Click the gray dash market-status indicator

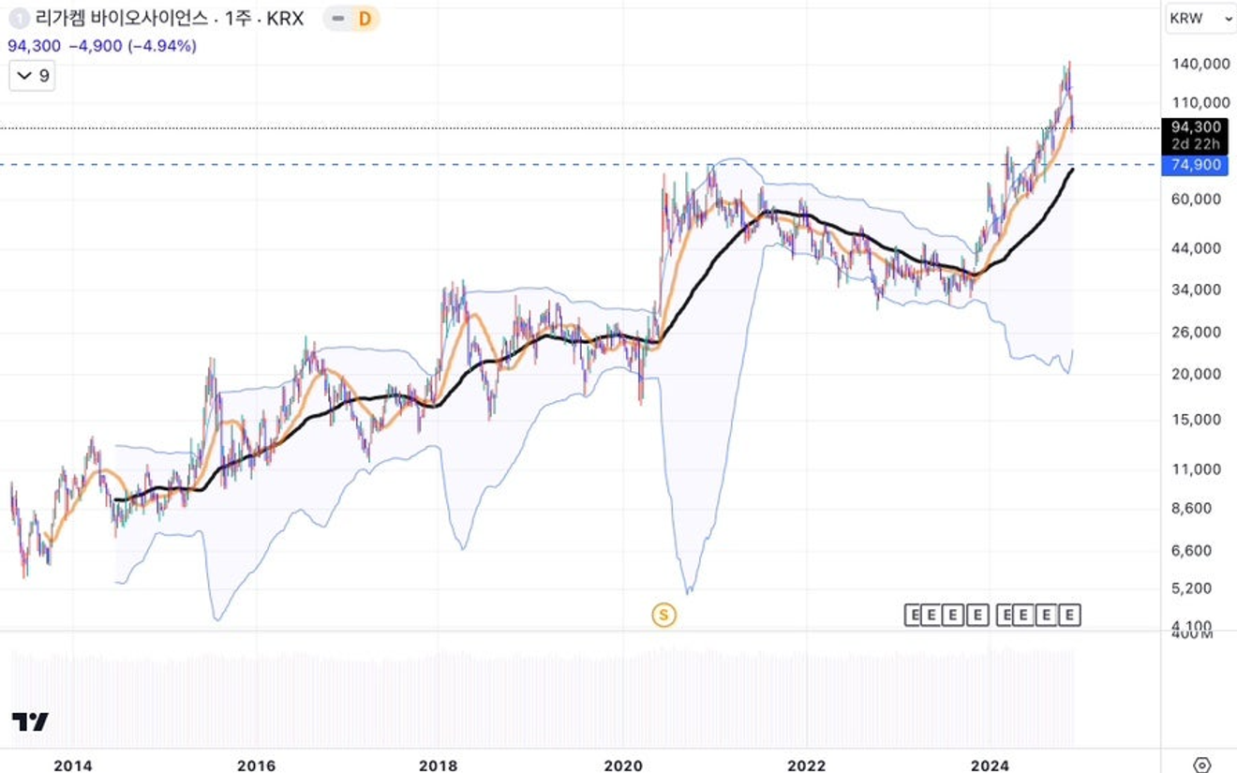point(336,18)
